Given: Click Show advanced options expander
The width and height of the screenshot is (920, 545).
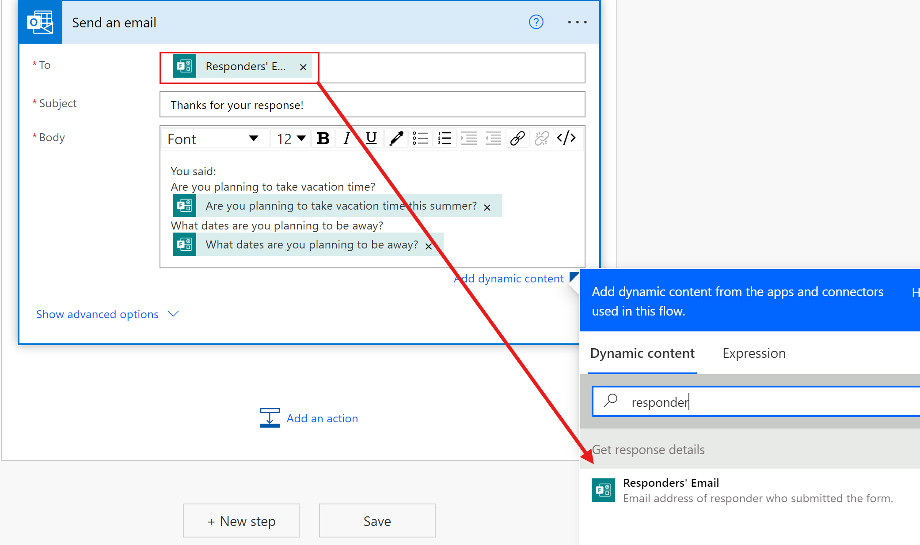Looking at the screenshot, I should coord(108,314).
